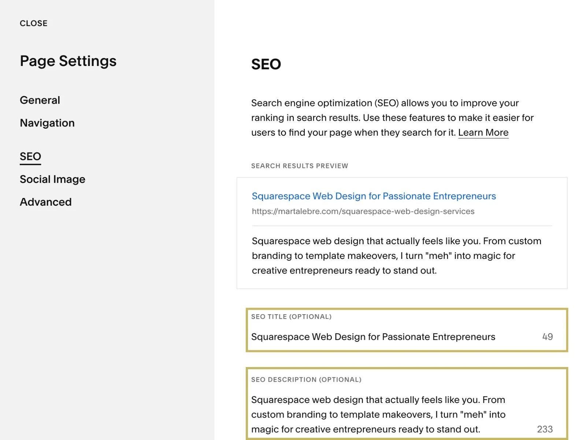Close the Page Settings panel
This screenshot has width=586, height=440.
(x=33, y=23)
